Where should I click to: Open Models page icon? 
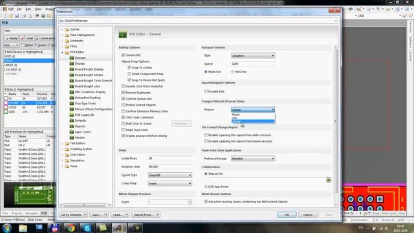[72, 138]
